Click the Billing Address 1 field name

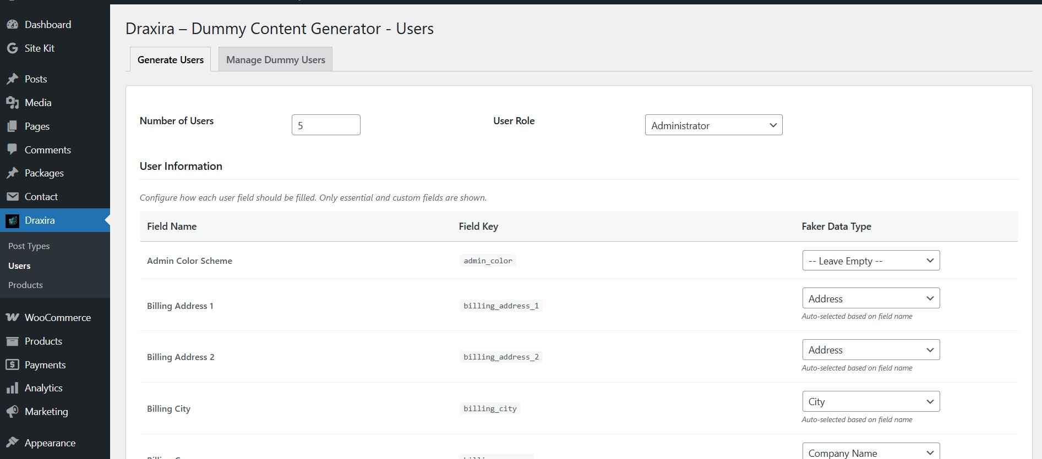[180, 306]
